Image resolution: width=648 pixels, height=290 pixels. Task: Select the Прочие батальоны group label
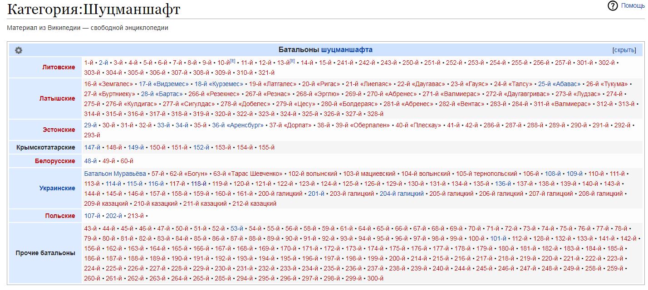[x=46, y=253]
